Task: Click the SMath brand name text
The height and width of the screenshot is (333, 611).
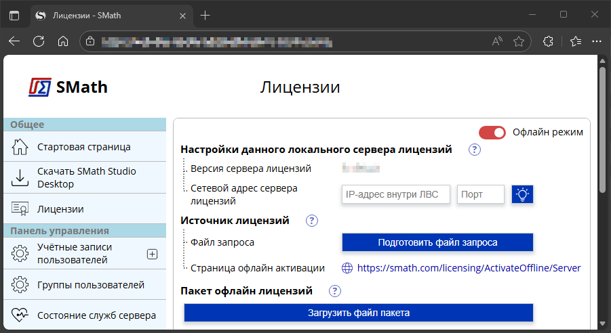Action: click(82, 87)
